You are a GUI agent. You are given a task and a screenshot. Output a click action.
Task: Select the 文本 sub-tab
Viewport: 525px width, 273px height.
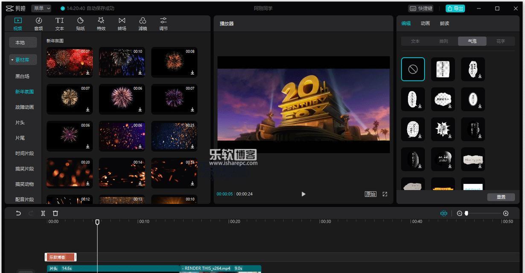415,41
